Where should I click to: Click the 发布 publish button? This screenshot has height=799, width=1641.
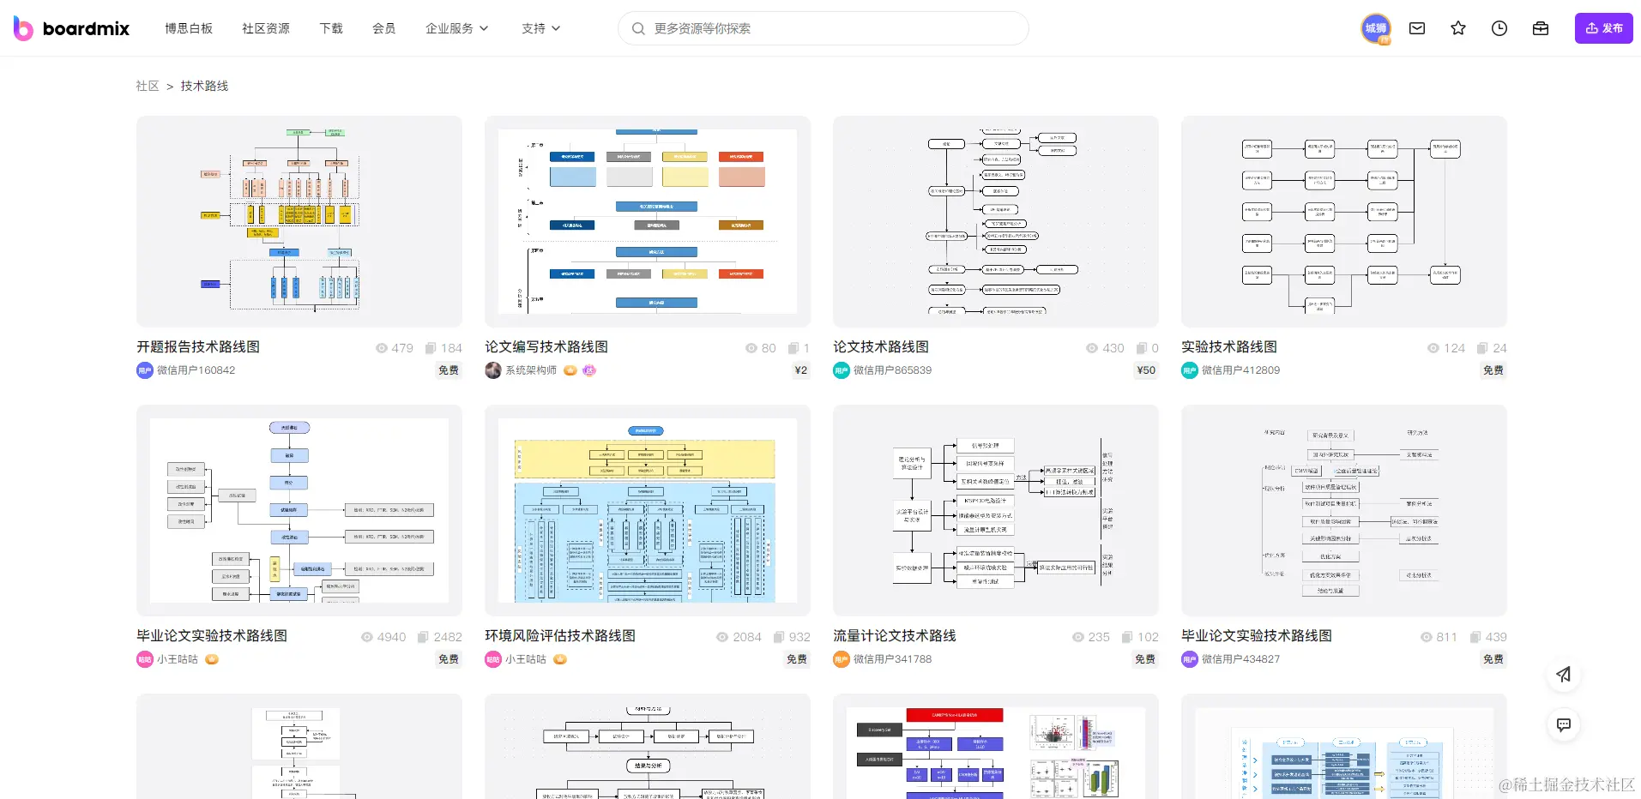(1602, 27)
